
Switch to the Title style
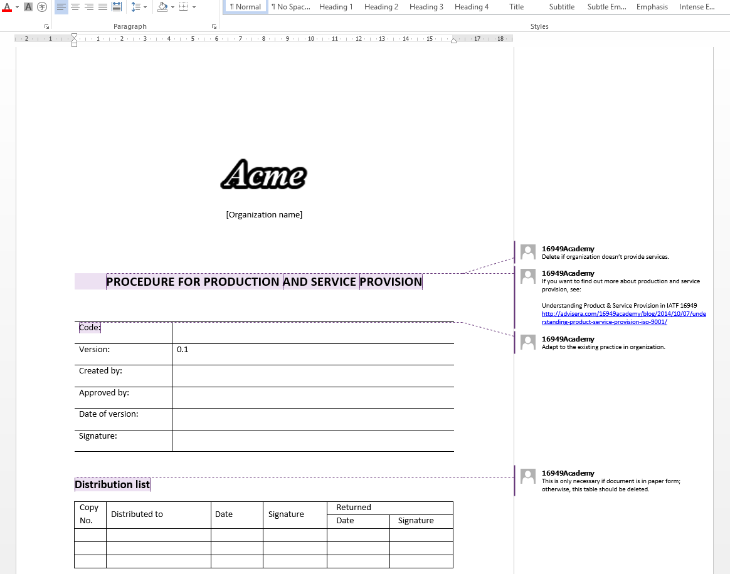click(x=516, y=7)
